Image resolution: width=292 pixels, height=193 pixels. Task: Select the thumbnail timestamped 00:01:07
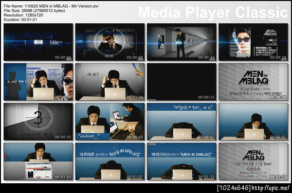110,161
